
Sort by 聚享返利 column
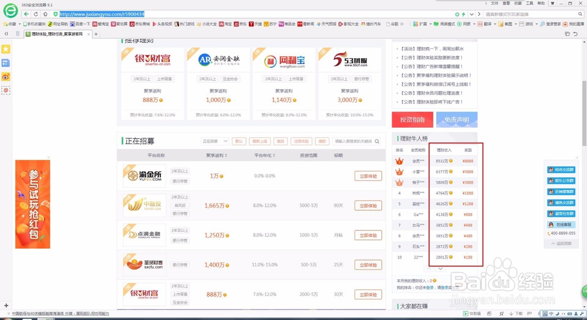[217, 155]
